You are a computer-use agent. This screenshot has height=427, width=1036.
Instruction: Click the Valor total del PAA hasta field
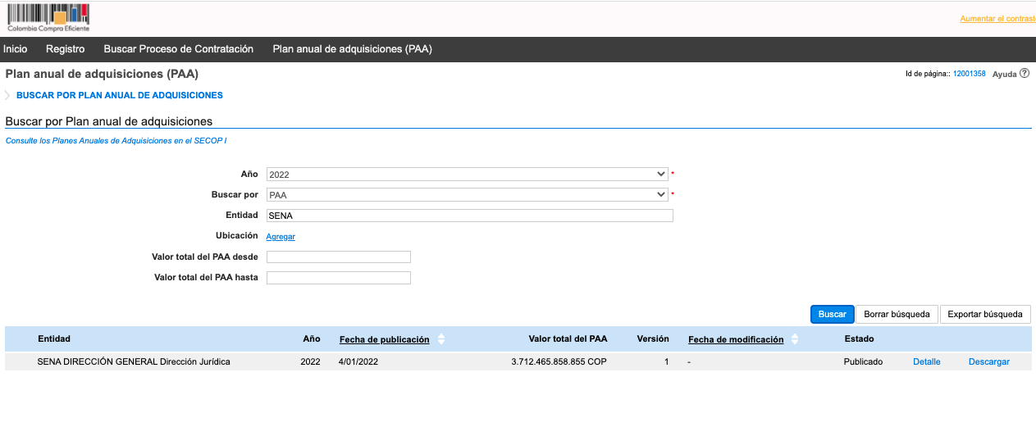tap(339, 278)
